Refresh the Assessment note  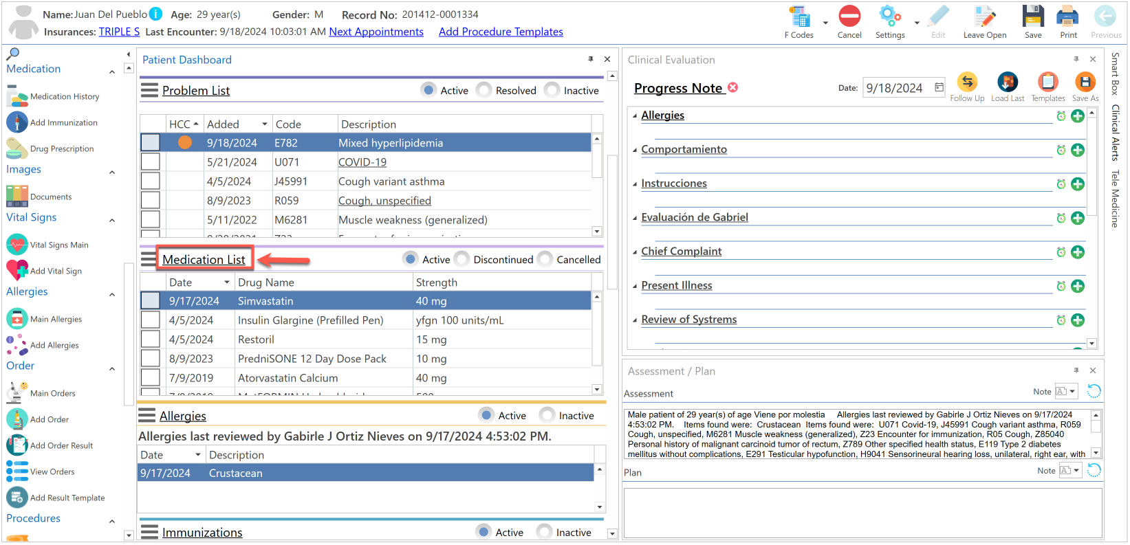tap(1094, 391)
